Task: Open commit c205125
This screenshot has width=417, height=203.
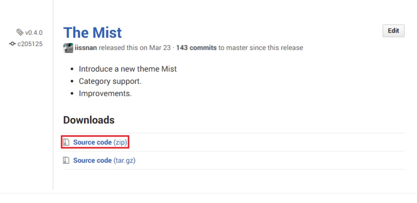Action: (x=30, y=44)
